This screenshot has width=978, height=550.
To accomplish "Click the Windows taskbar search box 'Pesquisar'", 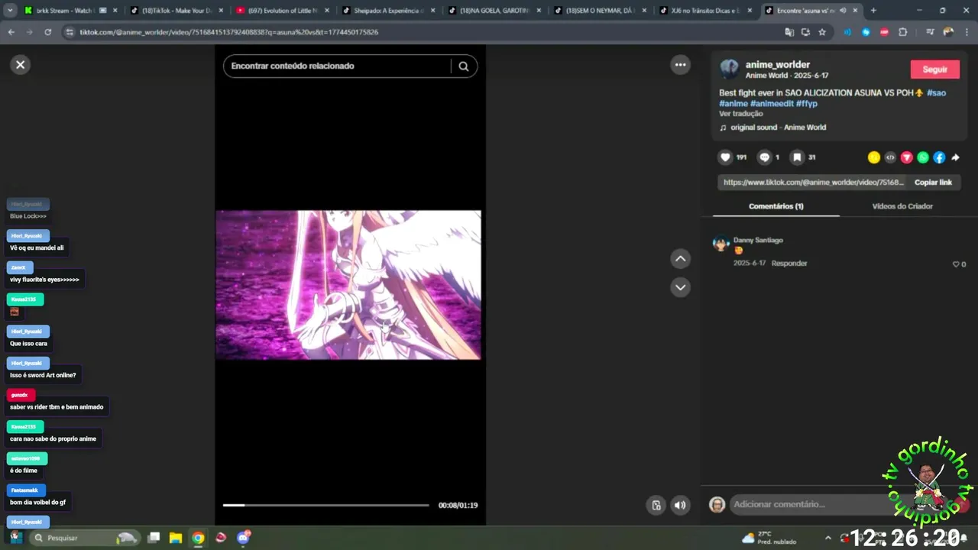I will coord(85,538).
